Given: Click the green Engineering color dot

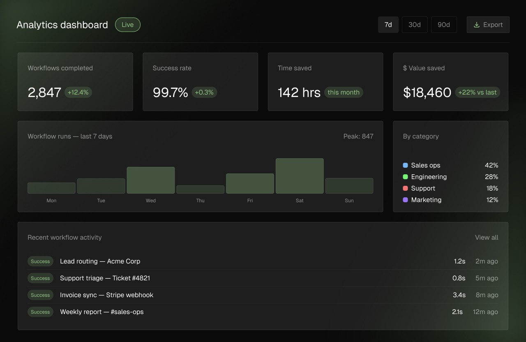Looking at the screenshot, I should [406, 177].
